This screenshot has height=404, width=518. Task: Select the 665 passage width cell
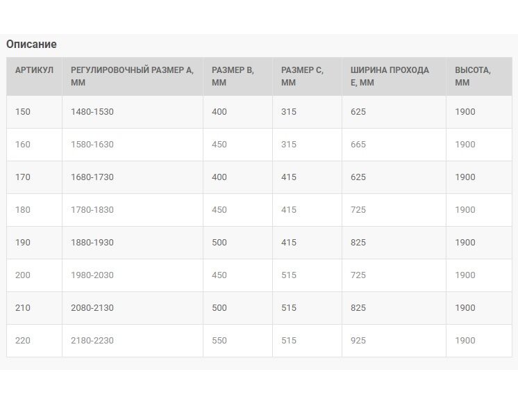[x=358, y=145]
